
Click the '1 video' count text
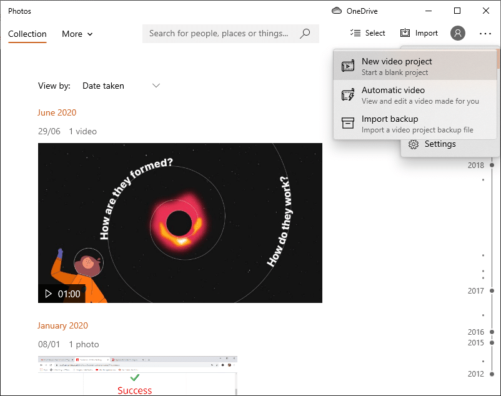[82, 131]
